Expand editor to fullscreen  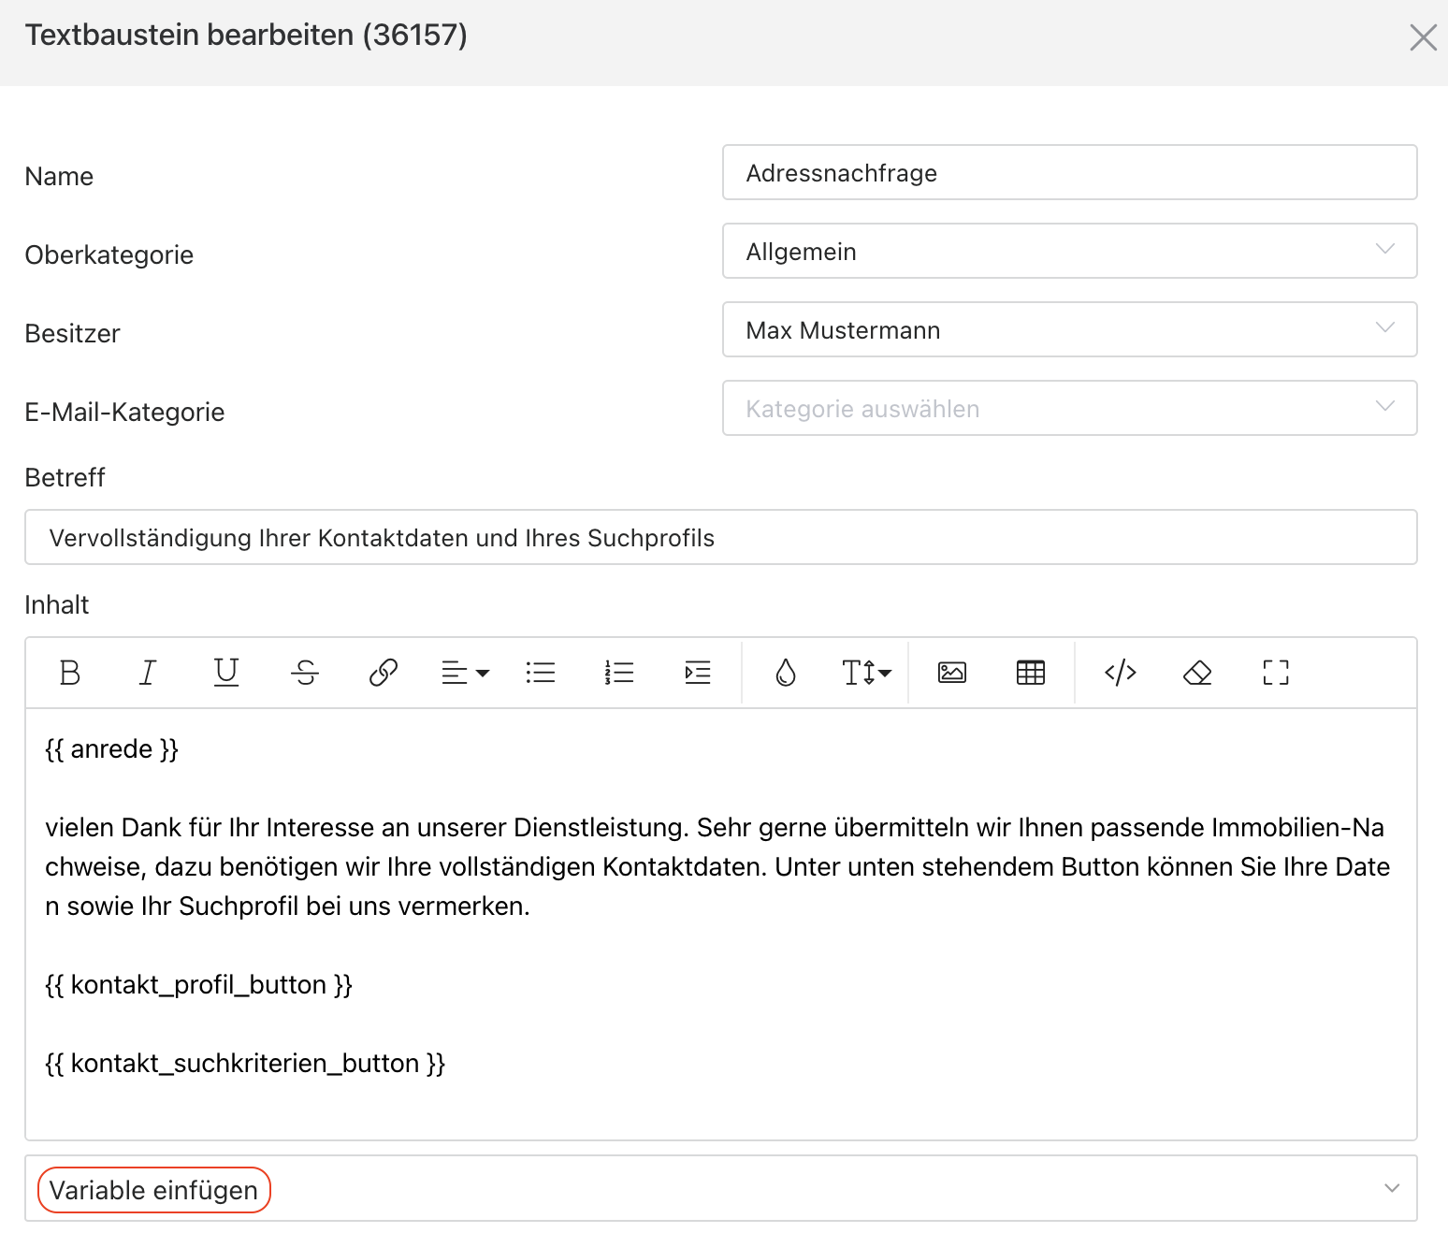click(1276, 673)
